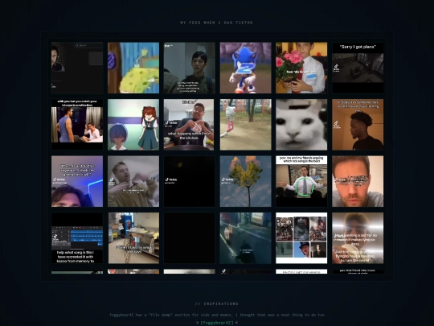Open the six-poster collage thumbnail

301,237
